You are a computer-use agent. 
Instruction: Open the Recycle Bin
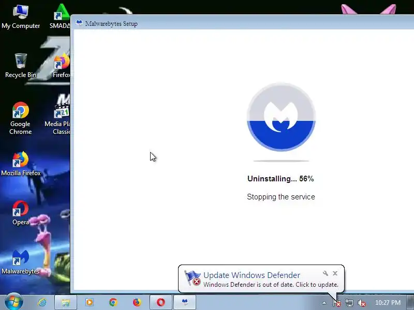[21, 66]
